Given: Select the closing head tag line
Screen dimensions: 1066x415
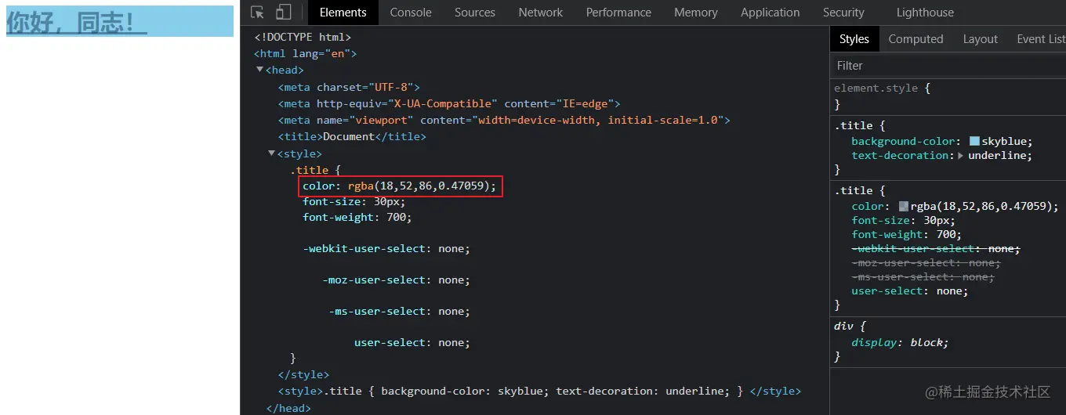Looking at the screenshot, I should pos(288,408).
